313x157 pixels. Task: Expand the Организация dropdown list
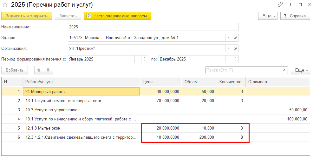(229, 49)
